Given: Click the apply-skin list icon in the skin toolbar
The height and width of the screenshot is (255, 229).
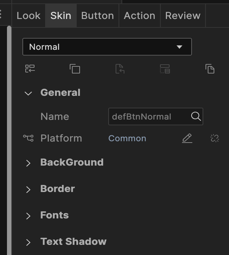Looking at the screenshot, I should (30, 69).
